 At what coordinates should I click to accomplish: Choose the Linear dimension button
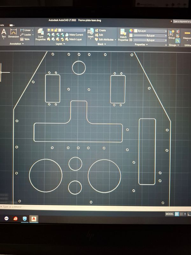coord(25,30)
